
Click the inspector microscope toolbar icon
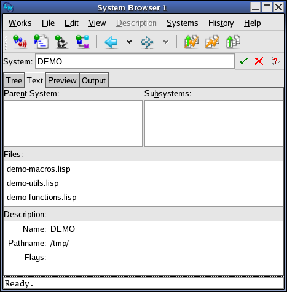click(61, 42)
